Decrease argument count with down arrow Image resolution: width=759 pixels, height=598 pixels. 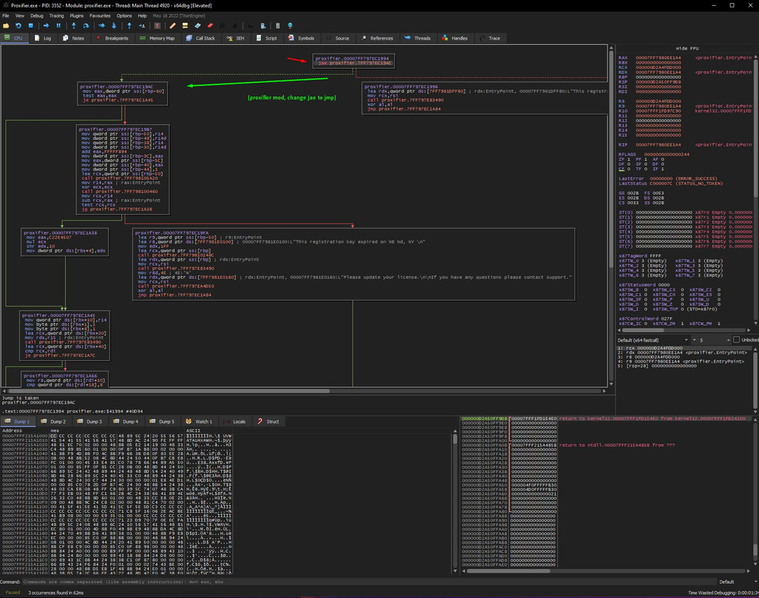(694, 340)
